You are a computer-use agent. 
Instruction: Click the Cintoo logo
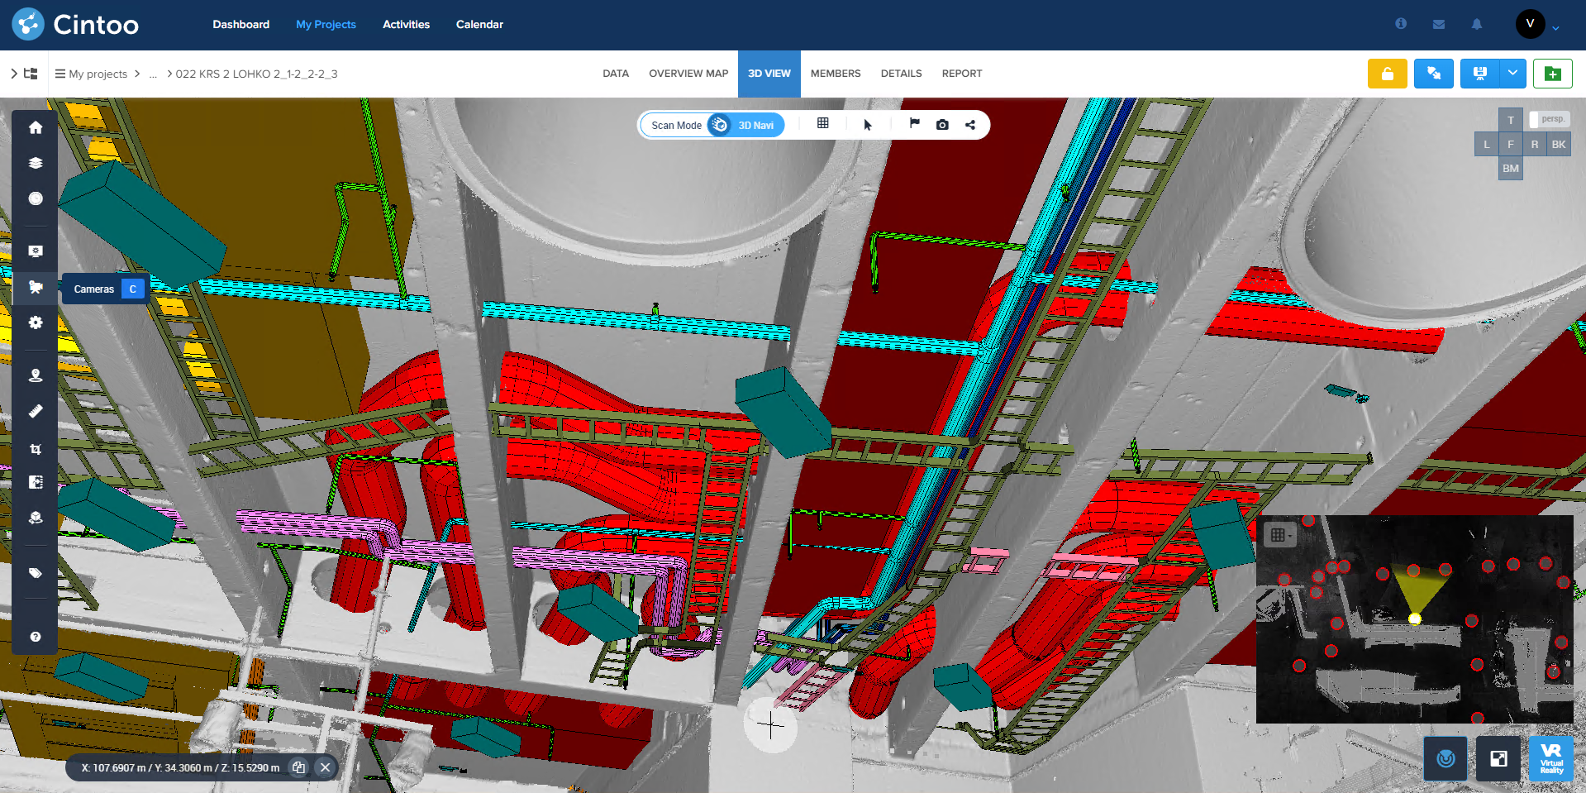coord(75,24)
